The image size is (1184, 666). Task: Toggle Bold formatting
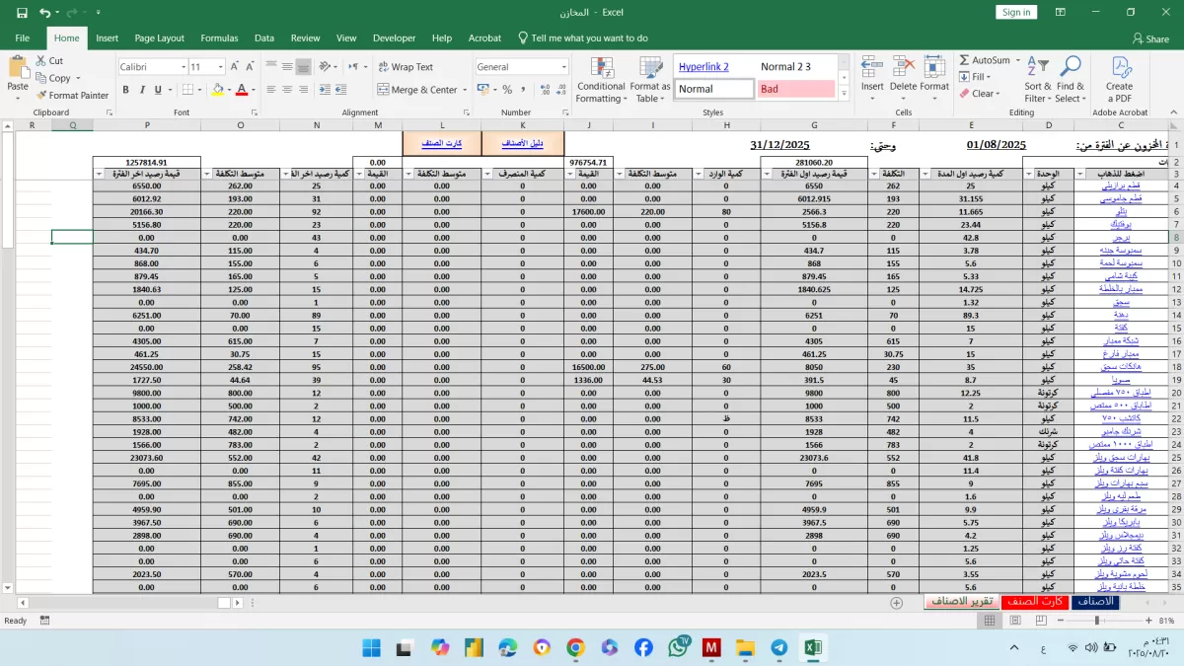[x=126, y=90]
